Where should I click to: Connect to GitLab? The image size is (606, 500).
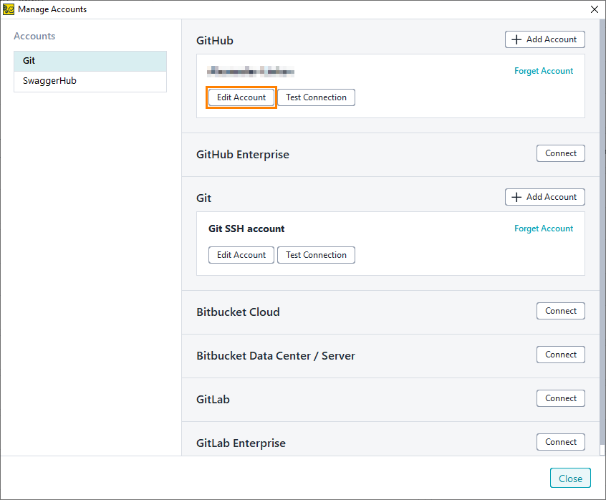tap(560, 398)
